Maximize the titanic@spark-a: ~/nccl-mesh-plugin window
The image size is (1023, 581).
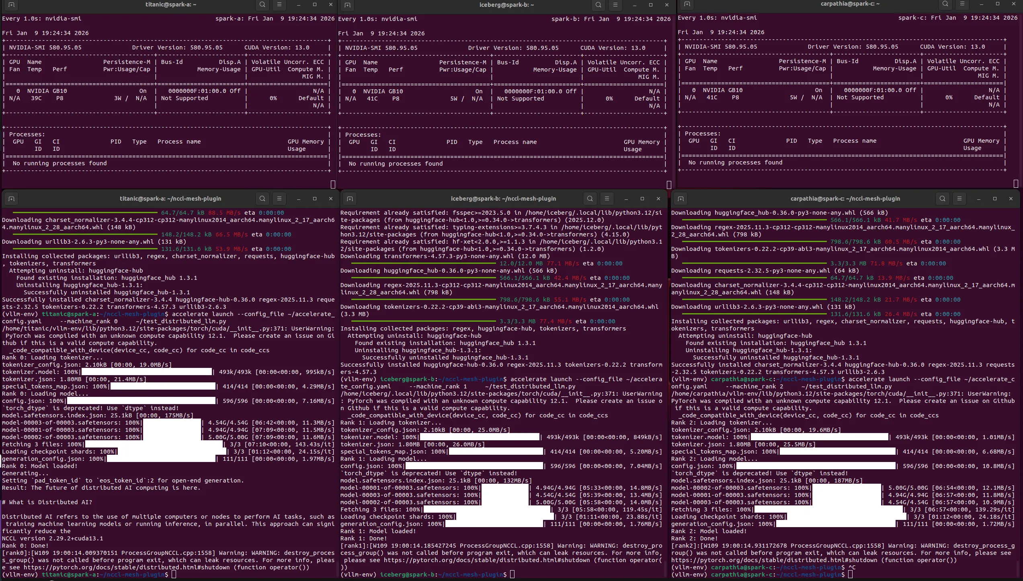[x=315, y=199]
